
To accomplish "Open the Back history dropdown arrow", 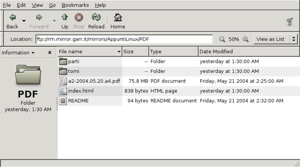I will [24, 21].
